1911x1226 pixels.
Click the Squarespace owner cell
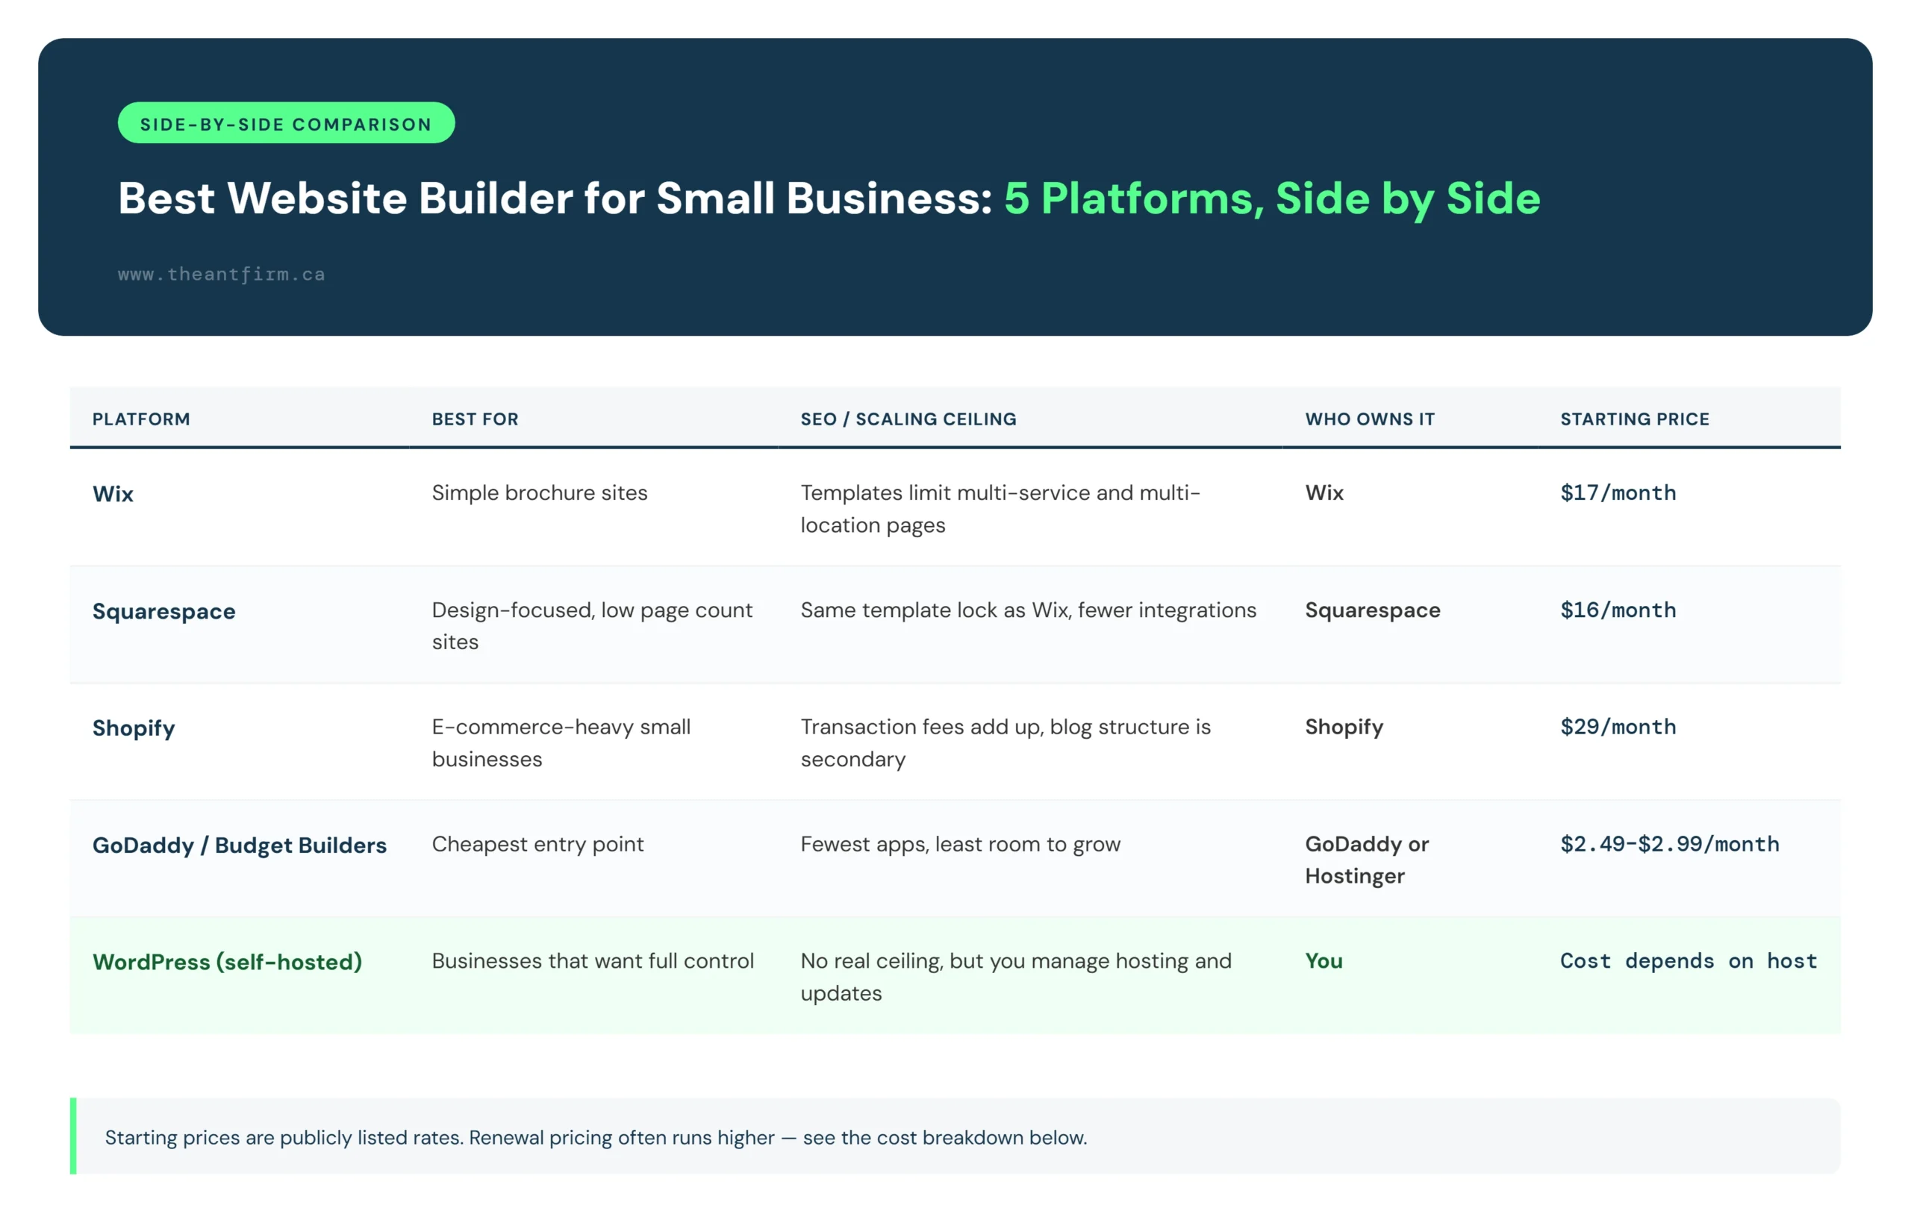click(1373, 610)
